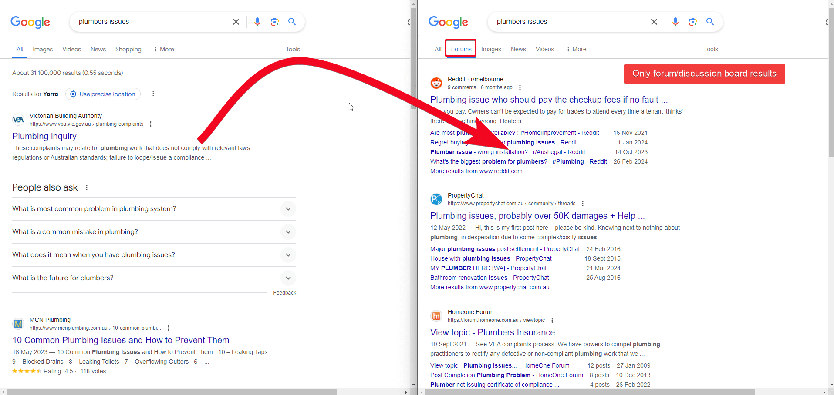Click the voice search microphone icon
Viewport: 834px width, 395px height.
tap(257, 21)
